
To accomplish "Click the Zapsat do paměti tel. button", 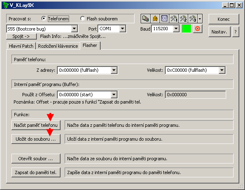I will click(x=36, y=172).
